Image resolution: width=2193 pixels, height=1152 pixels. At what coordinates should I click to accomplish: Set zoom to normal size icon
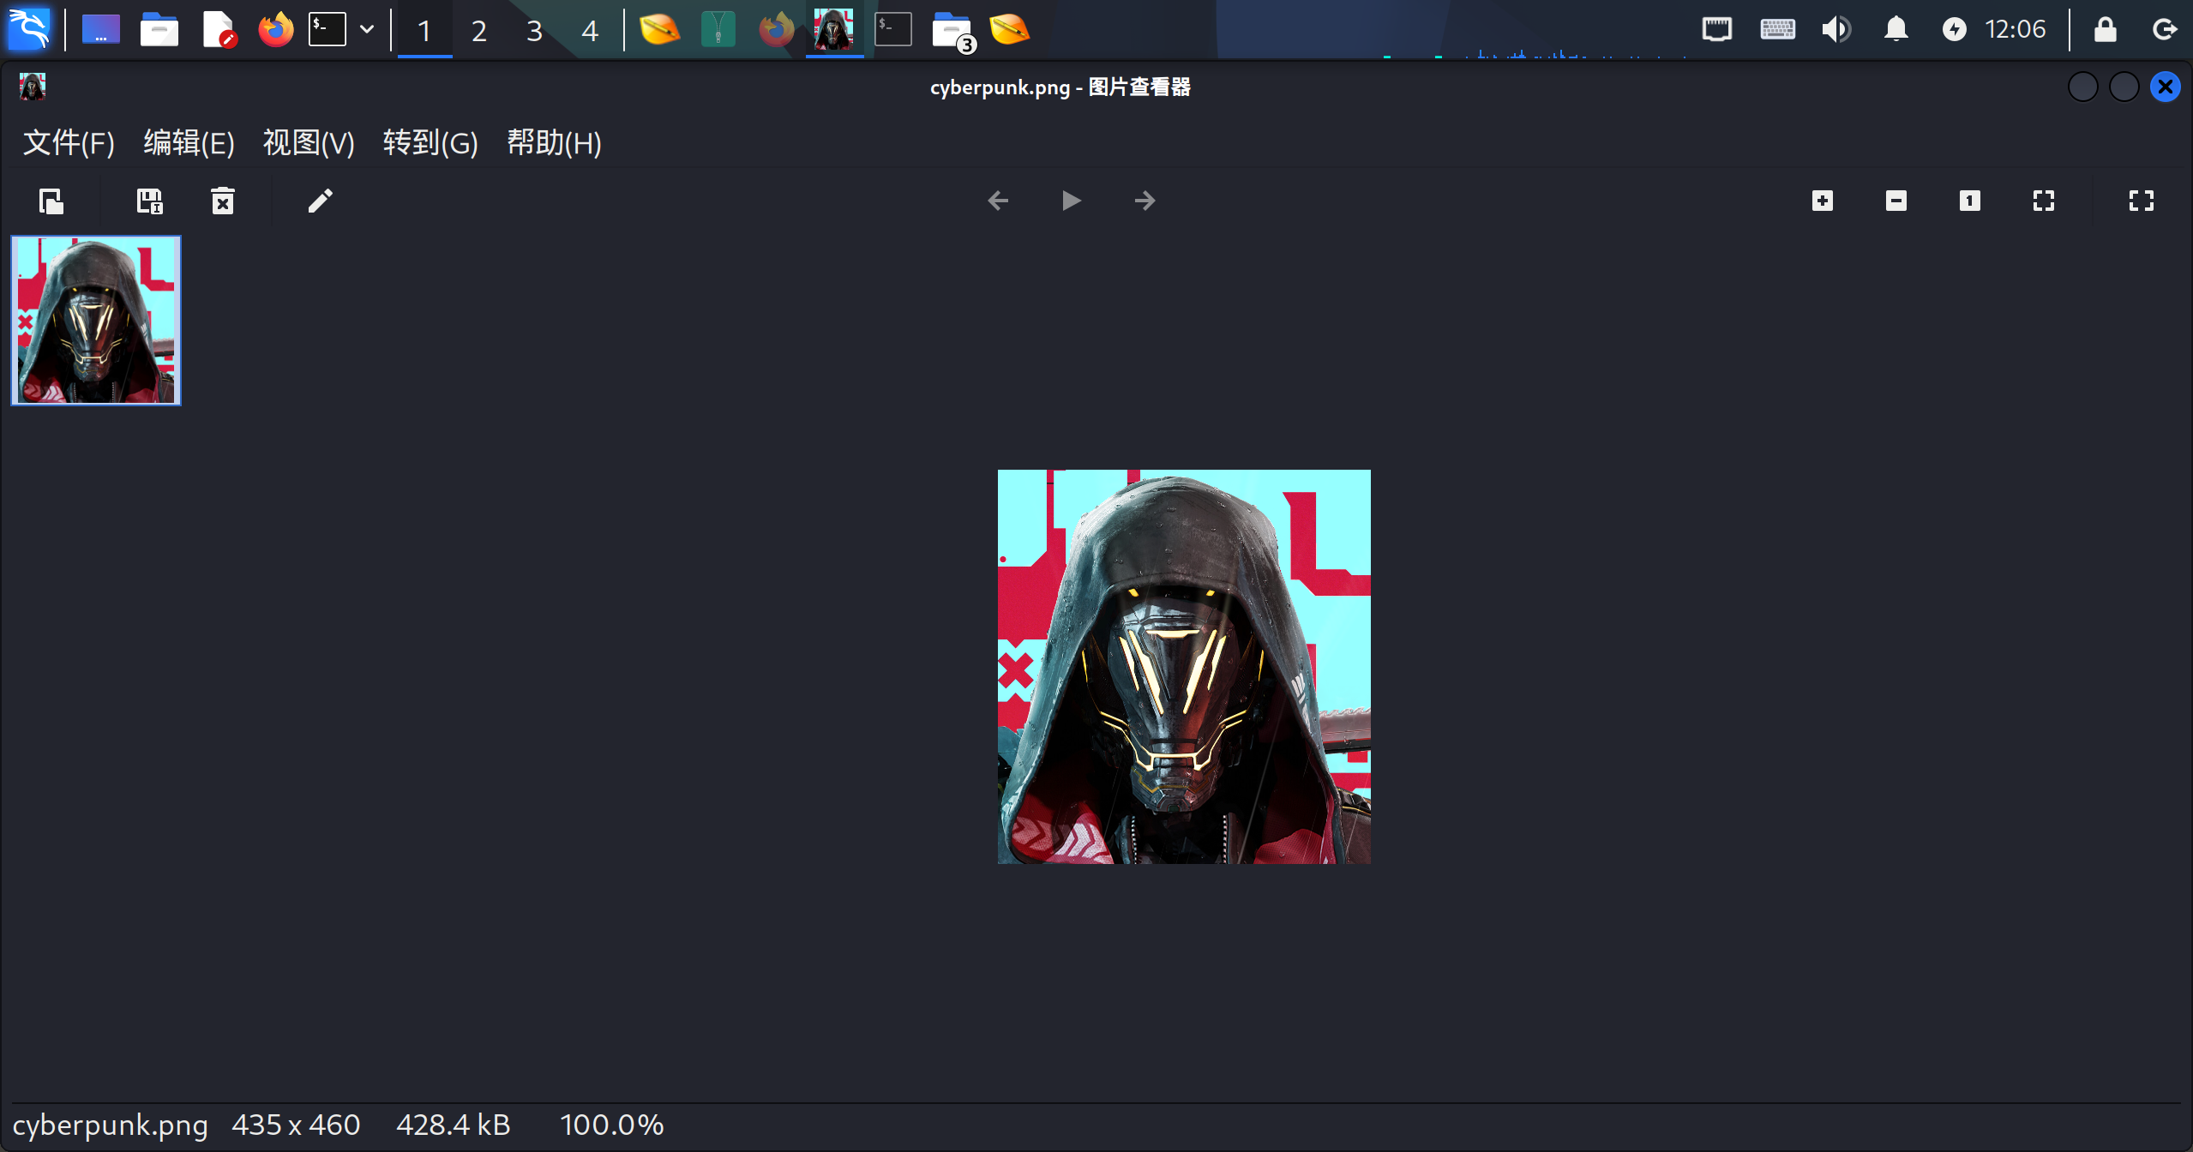[x=1970, y=201]
